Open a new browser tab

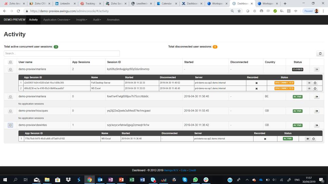point(285,3)
